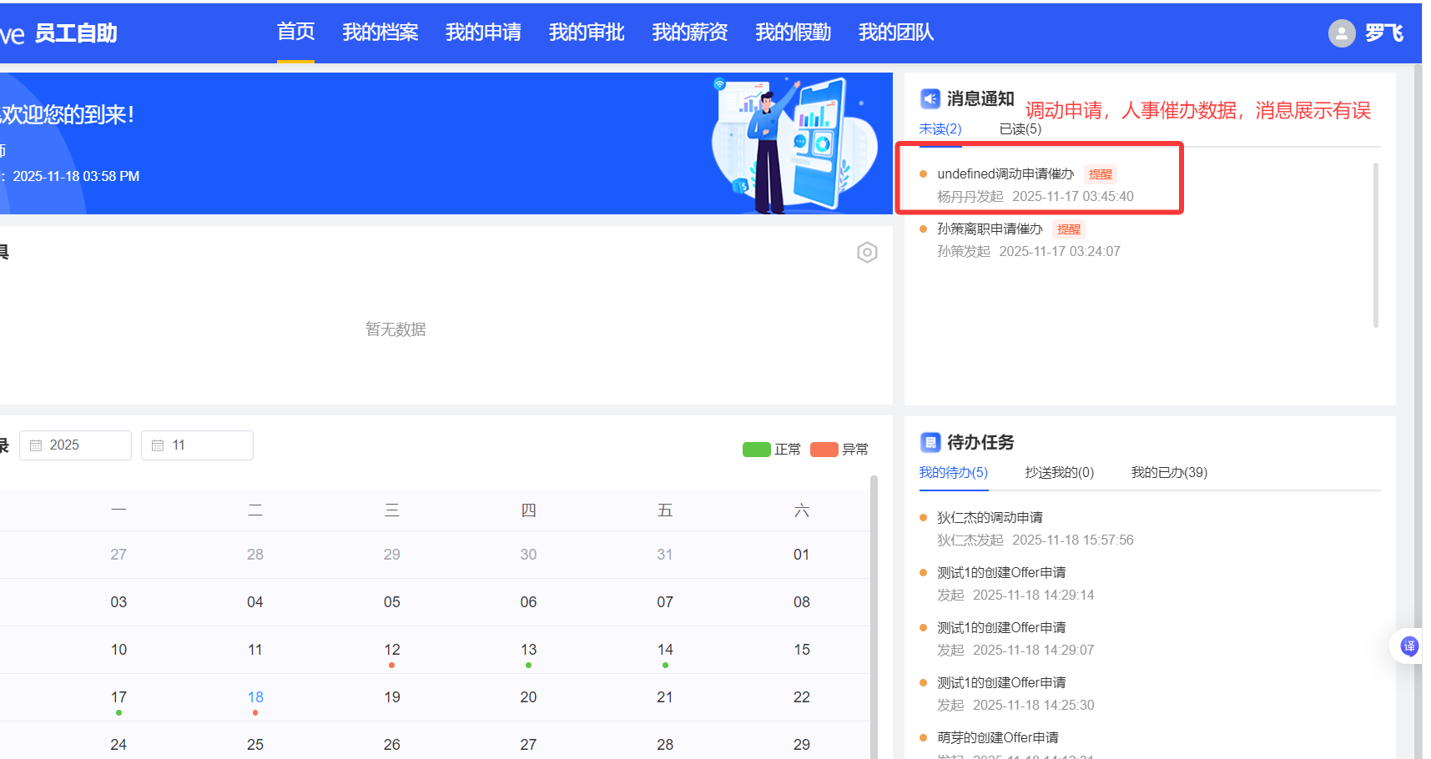This screenshot has width=1431, height=759.
Task: Select date 18 in the attendance calendar
Action: [255, 697]
